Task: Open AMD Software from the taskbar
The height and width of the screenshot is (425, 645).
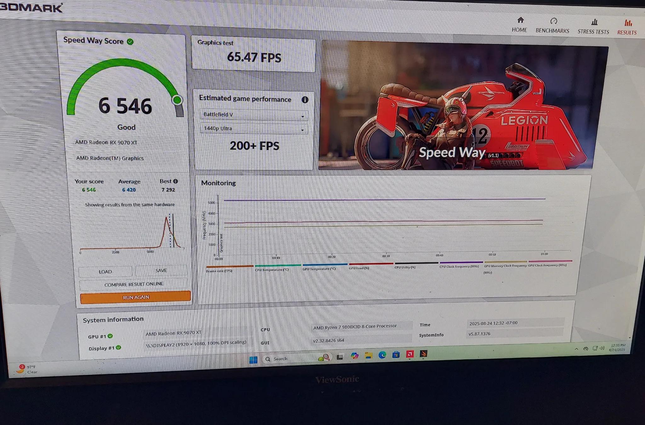Action: pos(410,354)
